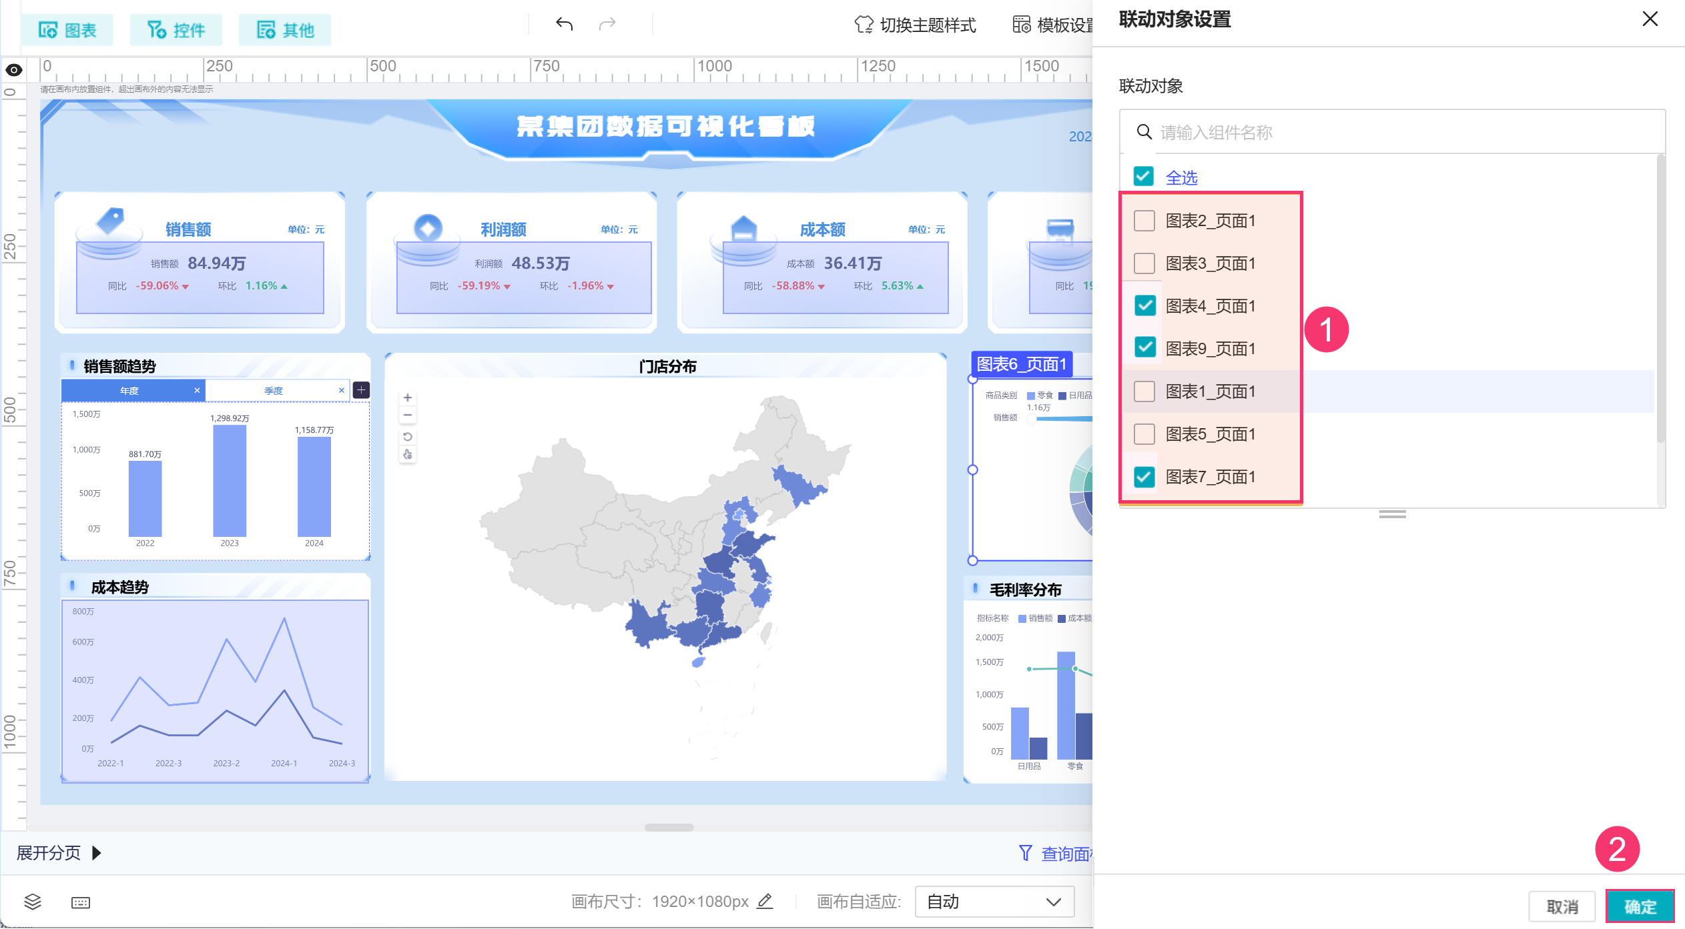Image resolution: width=1685 pixels, height=929 pixels.
Task: Open the 控件 controls menu
Action: click(x=176, y=30)
